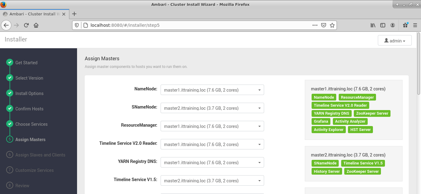
Task: Open a new browser tab
Action: [74, 14]
